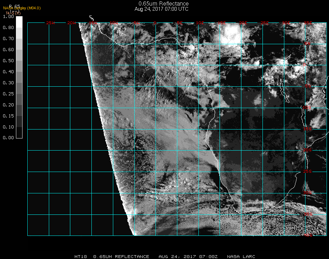
Task: Click the 0.80 colorbar value
Action: pos(8,28)
